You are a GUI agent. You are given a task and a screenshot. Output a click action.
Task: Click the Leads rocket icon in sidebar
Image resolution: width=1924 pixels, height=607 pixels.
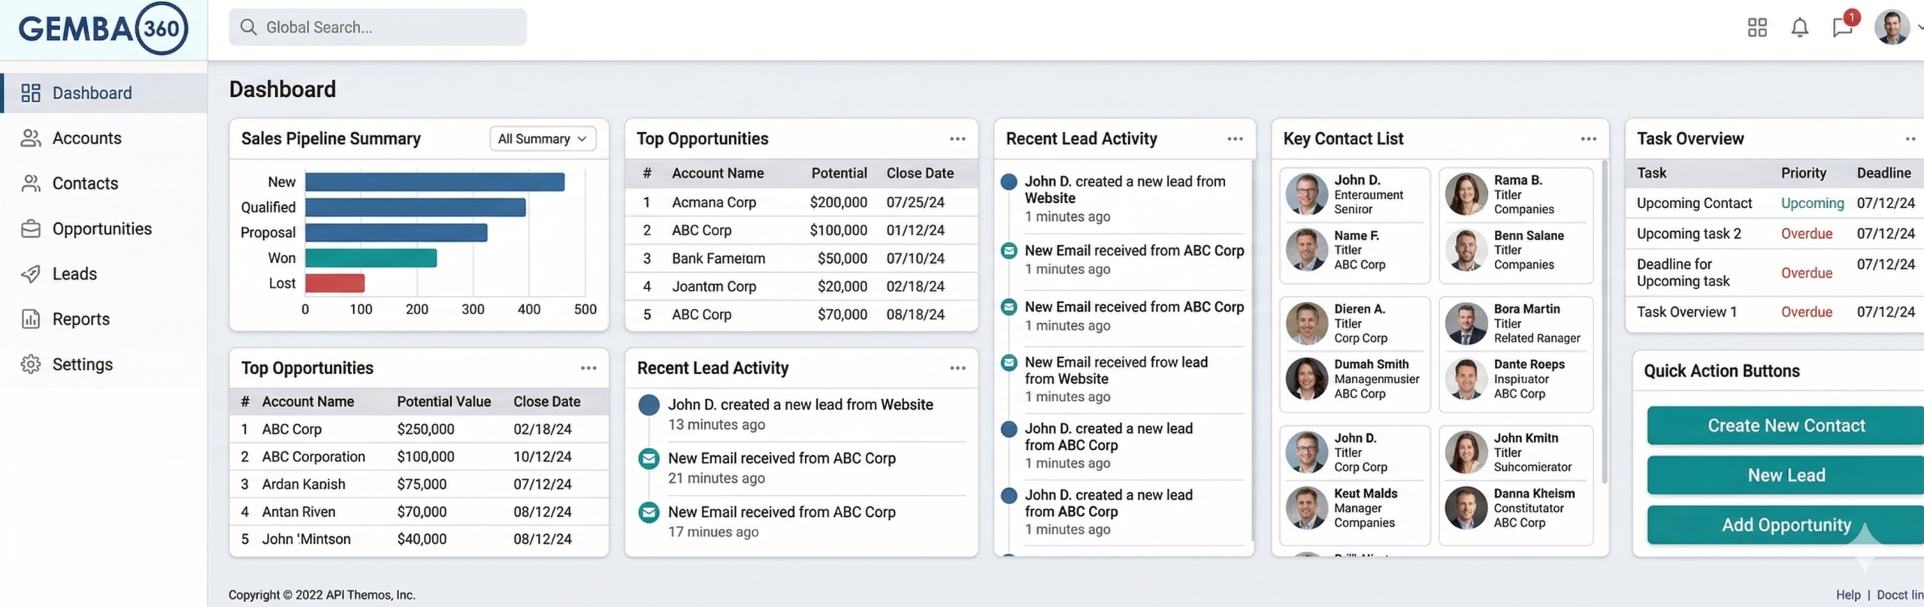coord(31,274)
